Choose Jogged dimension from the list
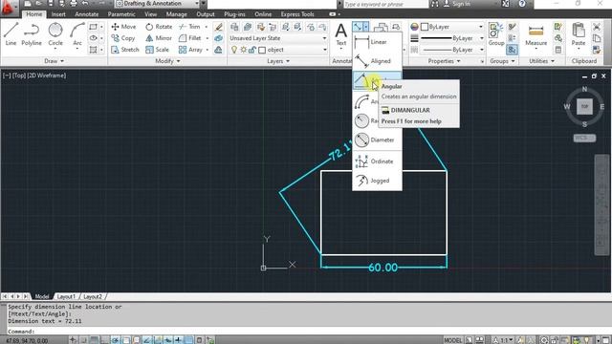This screenshot has width=612, height=344. click(x=377, y=181)
